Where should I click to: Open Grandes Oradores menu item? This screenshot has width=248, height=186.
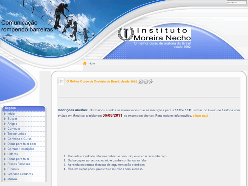coord(20,174)
